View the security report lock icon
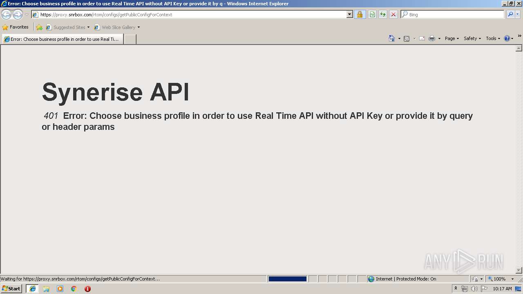The height and width of the screenshot is (294, 523). [360, 15]
